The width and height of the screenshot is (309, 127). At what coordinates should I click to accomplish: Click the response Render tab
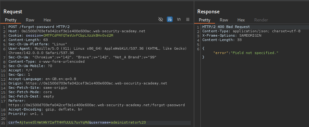click(x=261, y=20)
